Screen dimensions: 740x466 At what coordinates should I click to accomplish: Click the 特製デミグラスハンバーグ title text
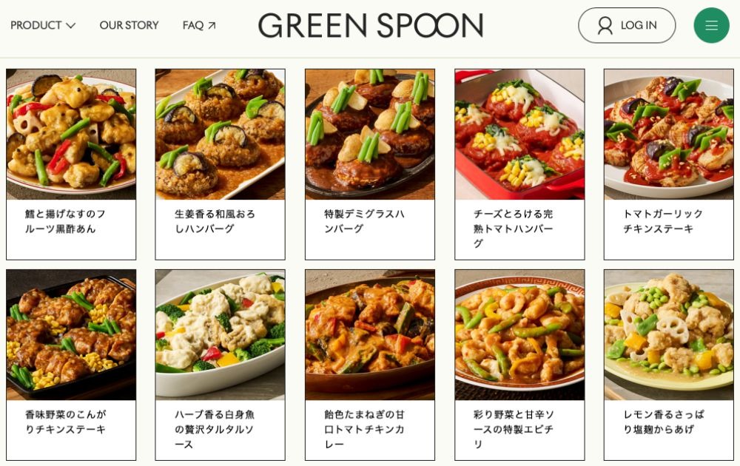[364, 221]
